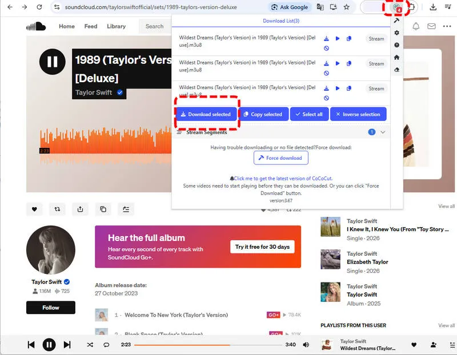Open the play queue icon in player bar
The image size is (457, 355).
click(452, 345)
